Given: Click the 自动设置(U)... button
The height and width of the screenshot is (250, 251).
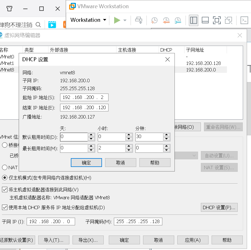Looking at the screenshot, I should coord(219,156).
